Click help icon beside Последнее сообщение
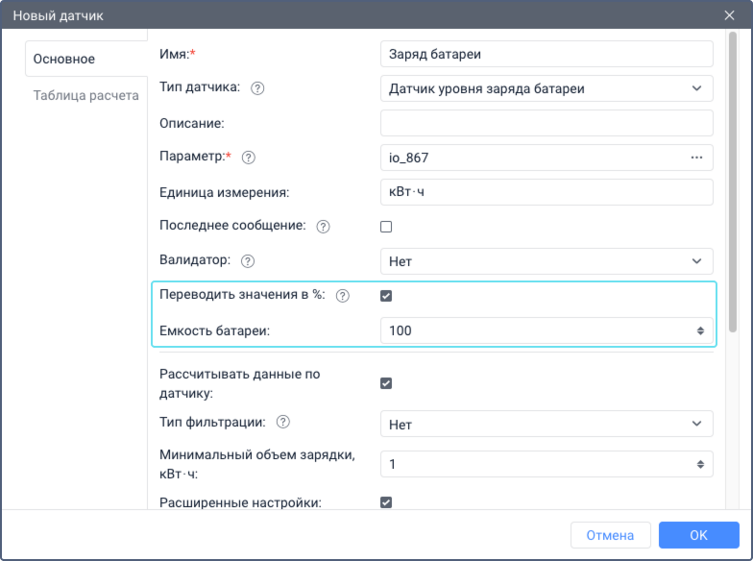Image resolution: width=753 pixels, height=561 pixels. [323, 227]
